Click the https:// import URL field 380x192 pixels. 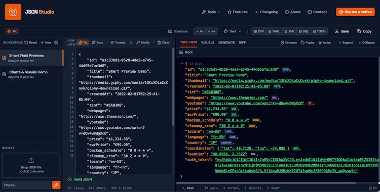(x=27, y=185)
